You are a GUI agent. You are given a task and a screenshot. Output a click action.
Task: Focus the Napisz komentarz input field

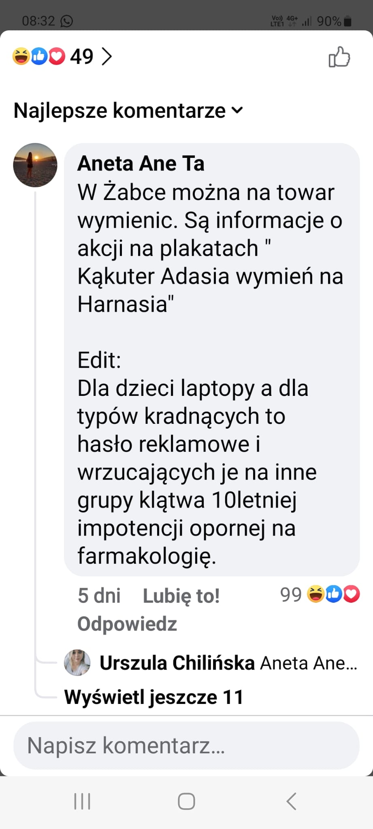click(x=186, y=745)
